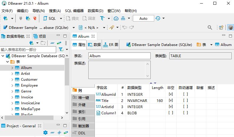Screen dimensions: 234x137
Task: Expand the Customer table node
Action: [x=12, y=80]
